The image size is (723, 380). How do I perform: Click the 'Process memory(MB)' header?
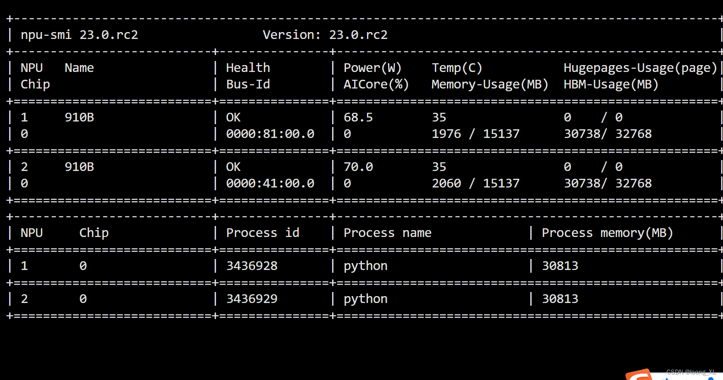tap(607, 233)
